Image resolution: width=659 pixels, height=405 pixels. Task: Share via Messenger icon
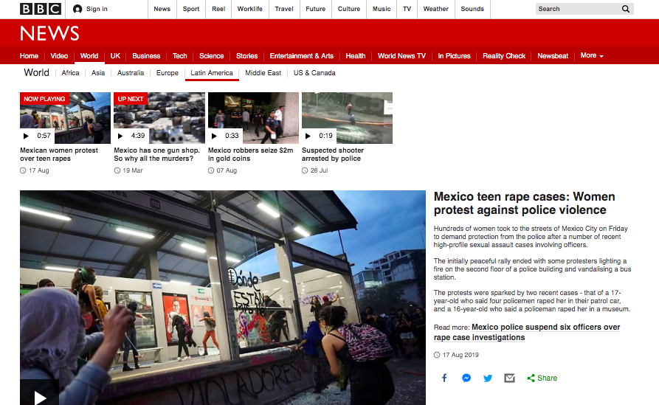[x=466, y=378]
